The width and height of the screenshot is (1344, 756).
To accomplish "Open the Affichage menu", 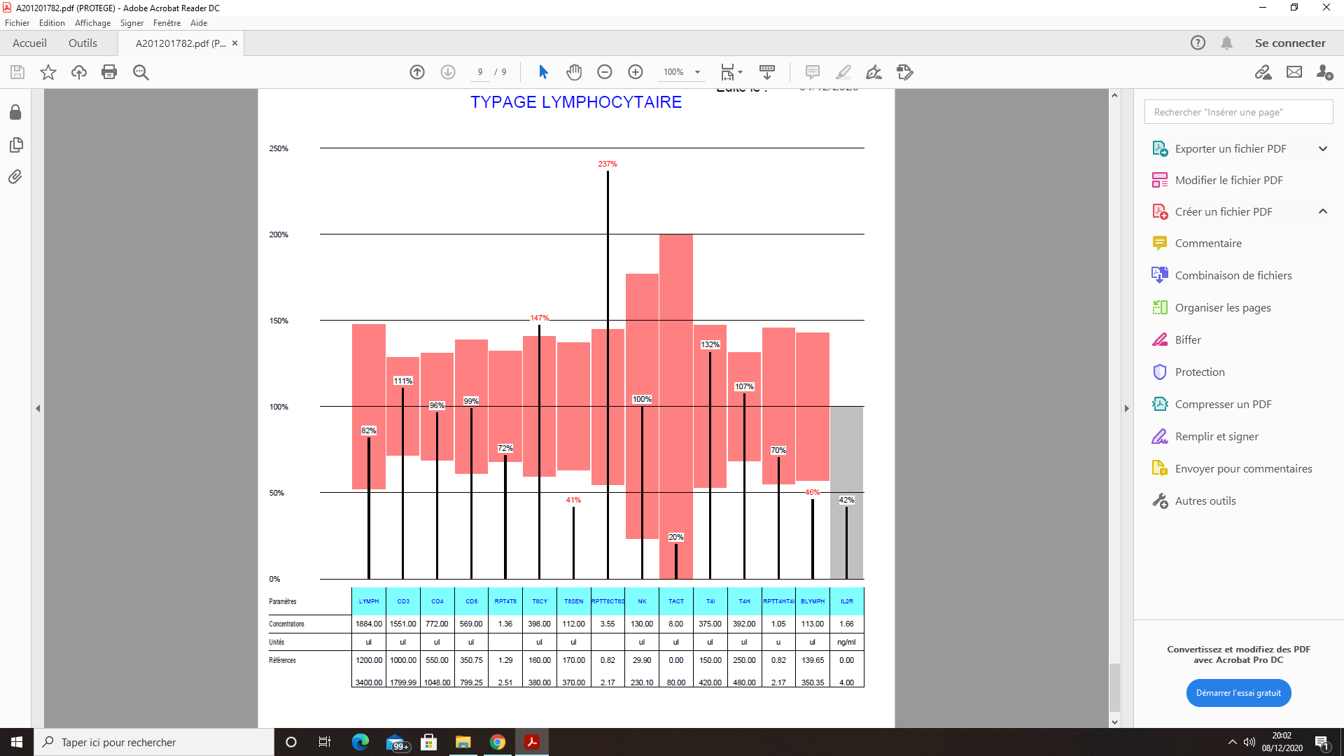I will [92, 23].
